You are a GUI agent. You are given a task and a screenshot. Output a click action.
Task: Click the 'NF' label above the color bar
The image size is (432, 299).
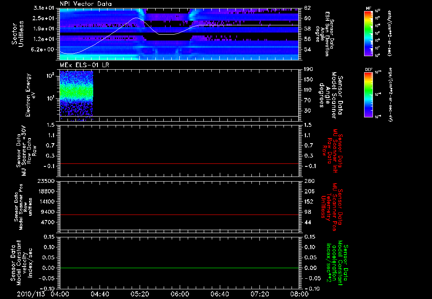pos(369,8)
